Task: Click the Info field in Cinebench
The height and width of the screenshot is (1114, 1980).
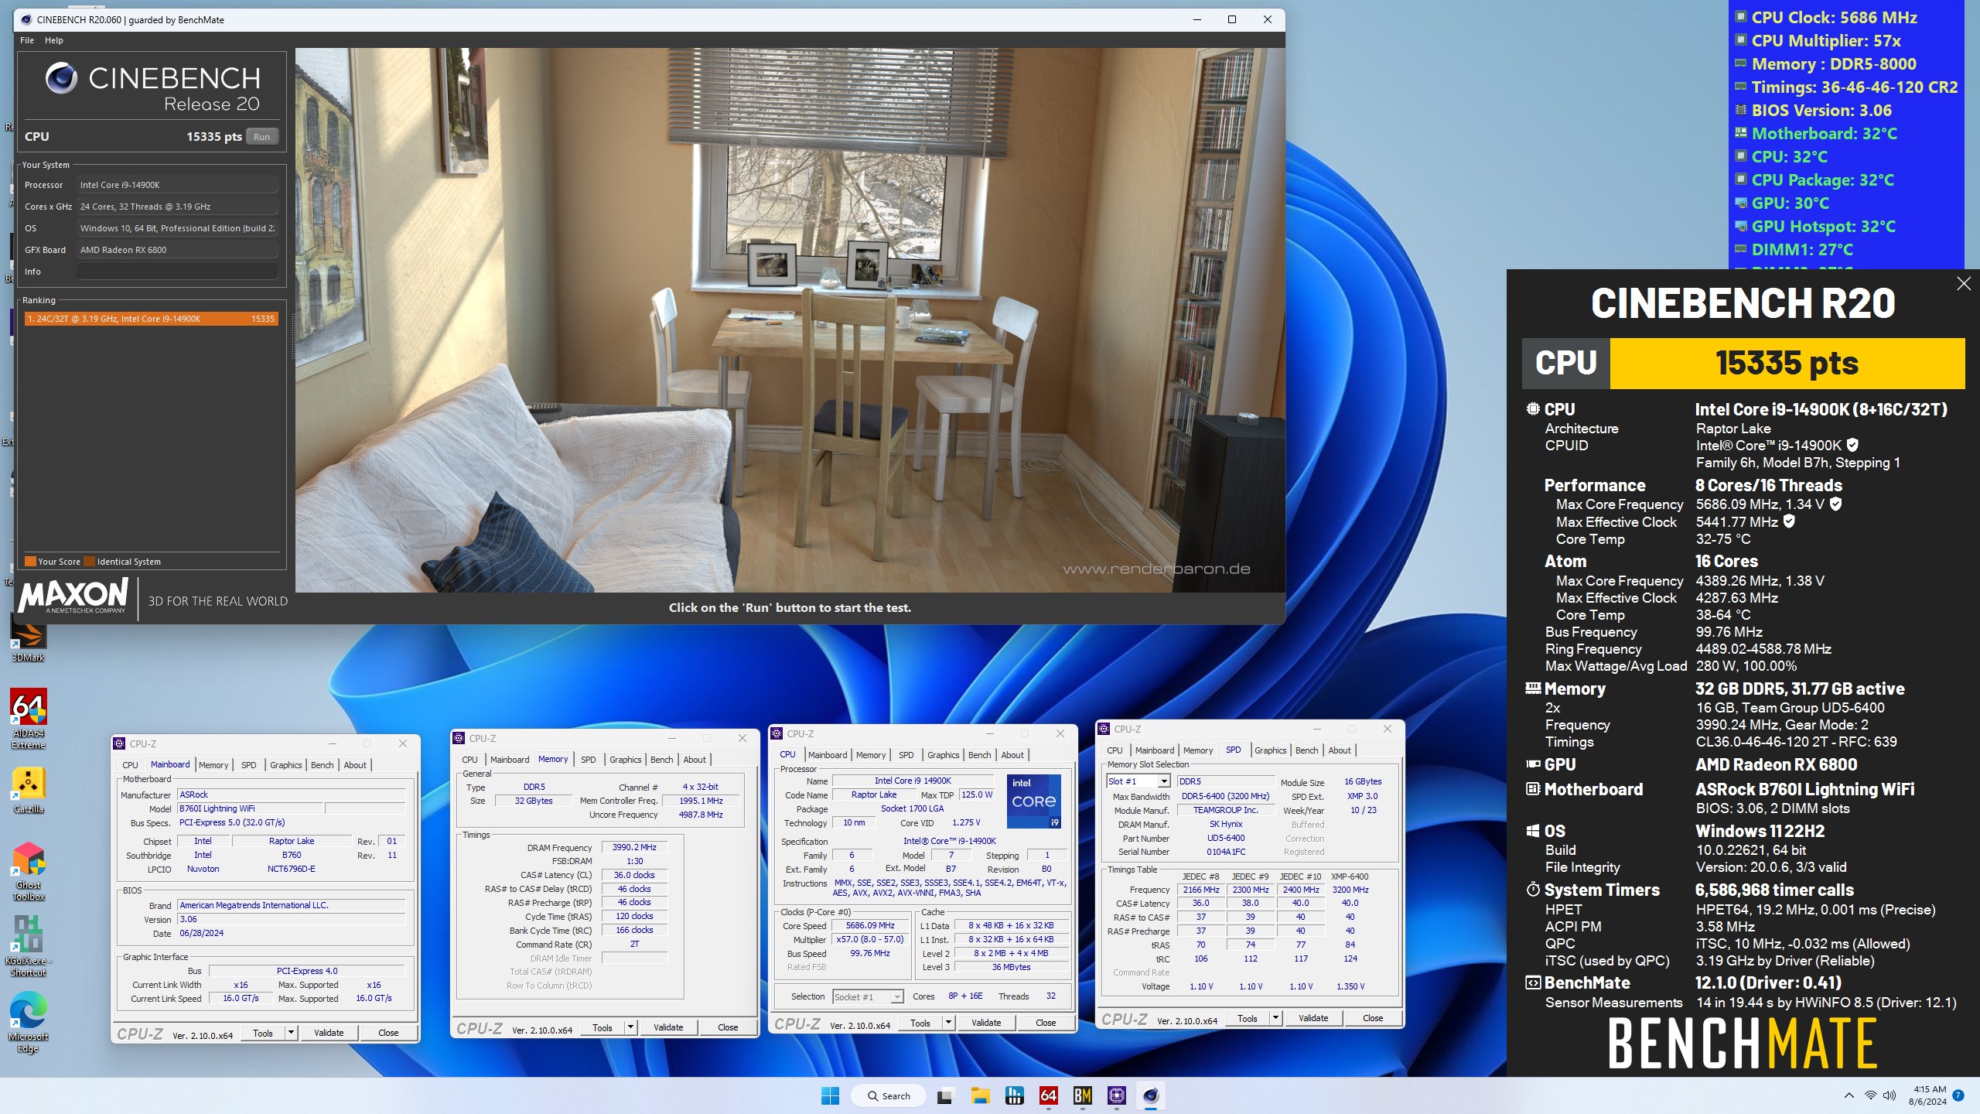Action: (x=177, y=272)
